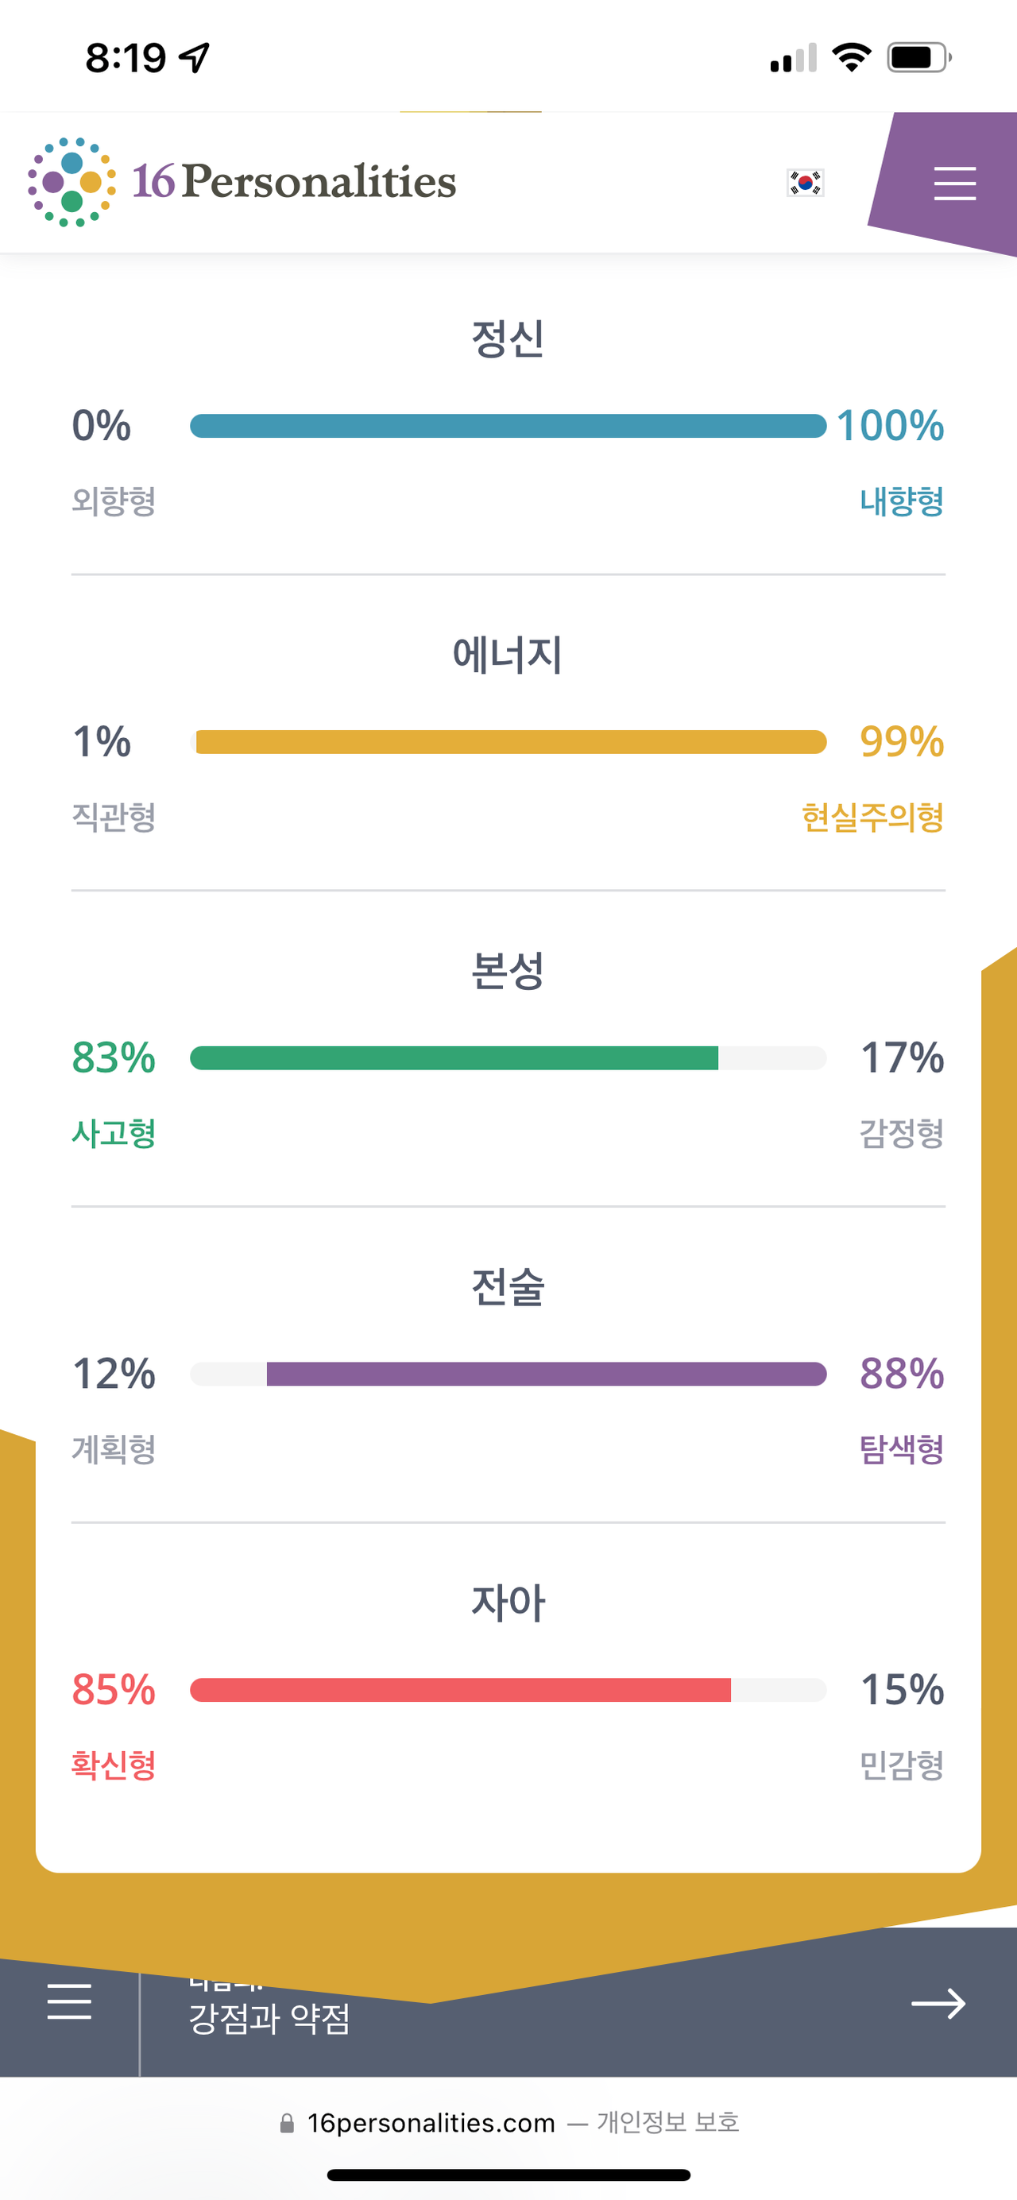This screenshot has height=2200, width=1017.
Task: Select the 사고형 label
Action: coord(114,1132)
